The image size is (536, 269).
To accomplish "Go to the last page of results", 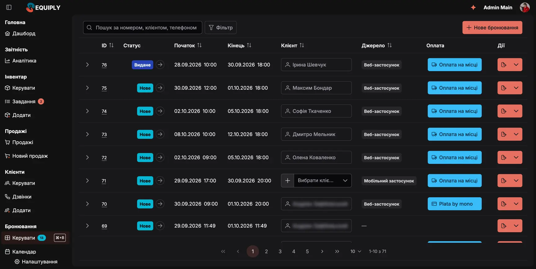I will point(337,251).
